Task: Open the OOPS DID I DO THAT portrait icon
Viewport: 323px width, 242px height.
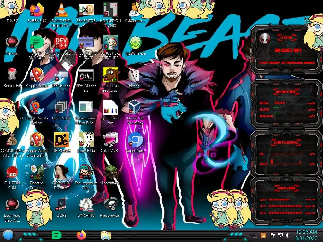Action: [x=62, y=177]
